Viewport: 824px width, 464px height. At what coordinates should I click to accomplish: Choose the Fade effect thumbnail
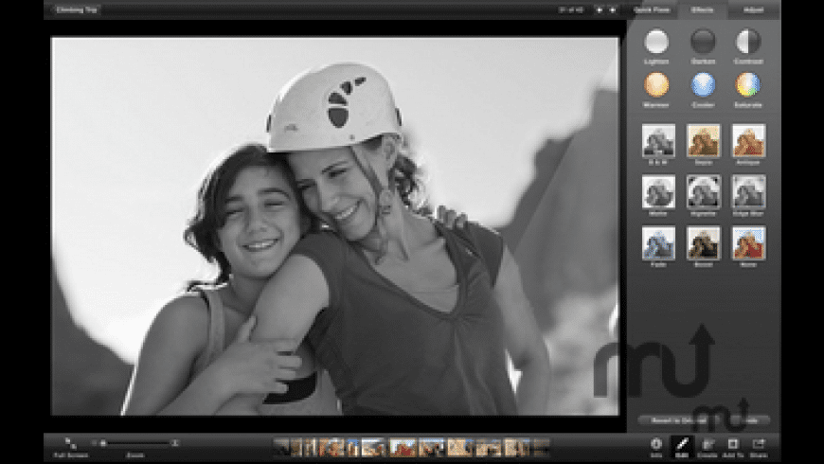pyautogui.click(x=658, y=242)
